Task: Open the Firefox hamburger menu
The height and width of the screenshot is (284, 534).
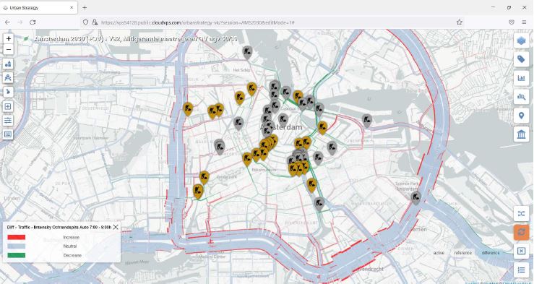Action: (x=524, y=22)
